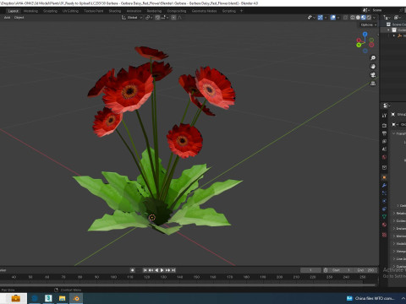Image resolution: width=406 pixels, height=304 pixels.
Task: Open the Object Constraints properties tab
Action: click(x=384, y=209)
